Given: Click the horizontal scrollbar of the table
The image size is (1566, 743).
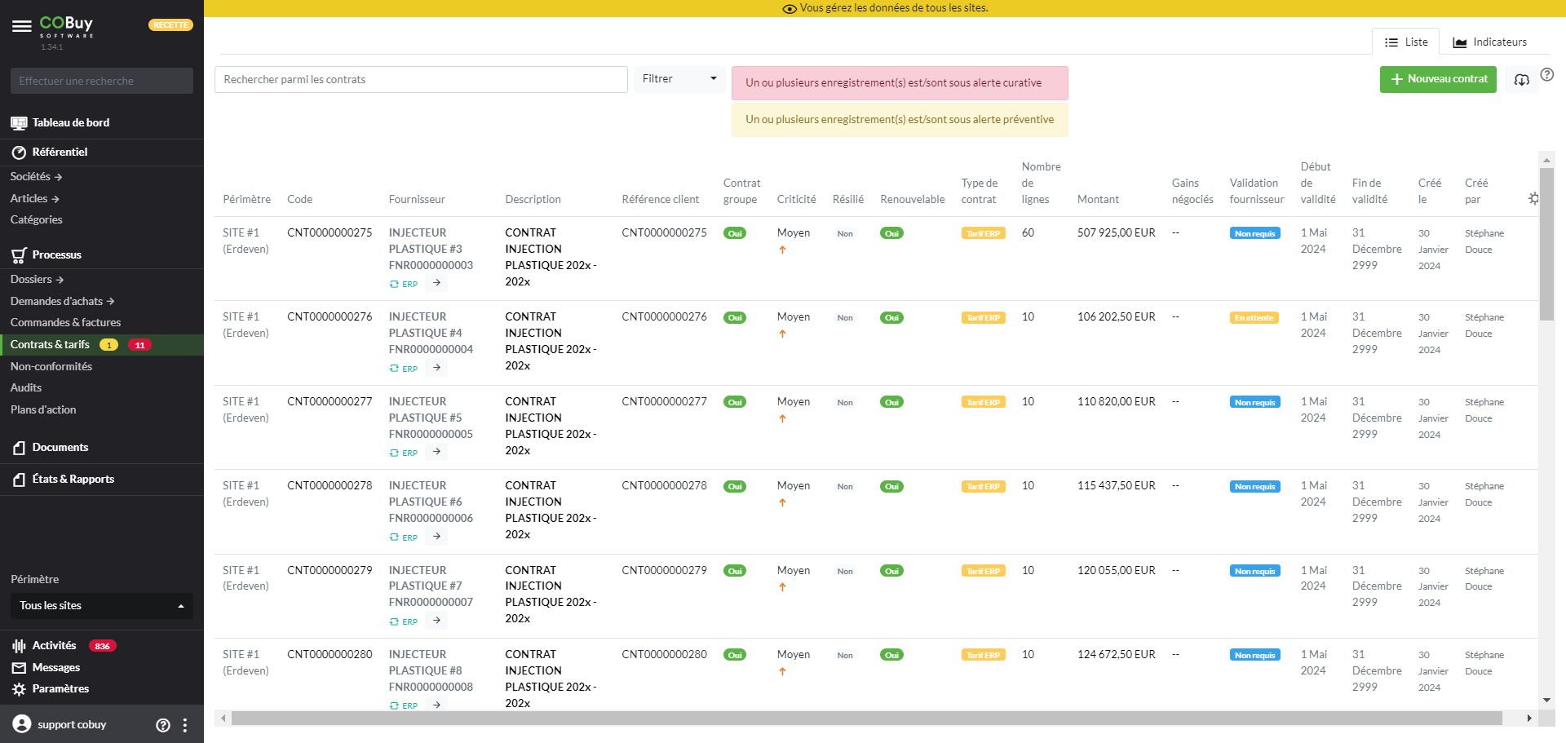Looking at the screenshot, I should 865,719.
